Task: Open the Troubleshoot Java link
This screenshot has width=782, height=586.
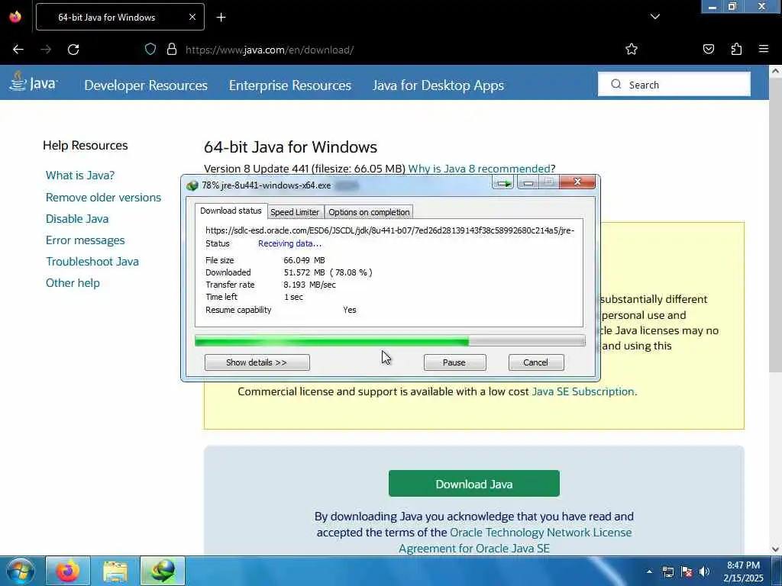Action: 92,262
